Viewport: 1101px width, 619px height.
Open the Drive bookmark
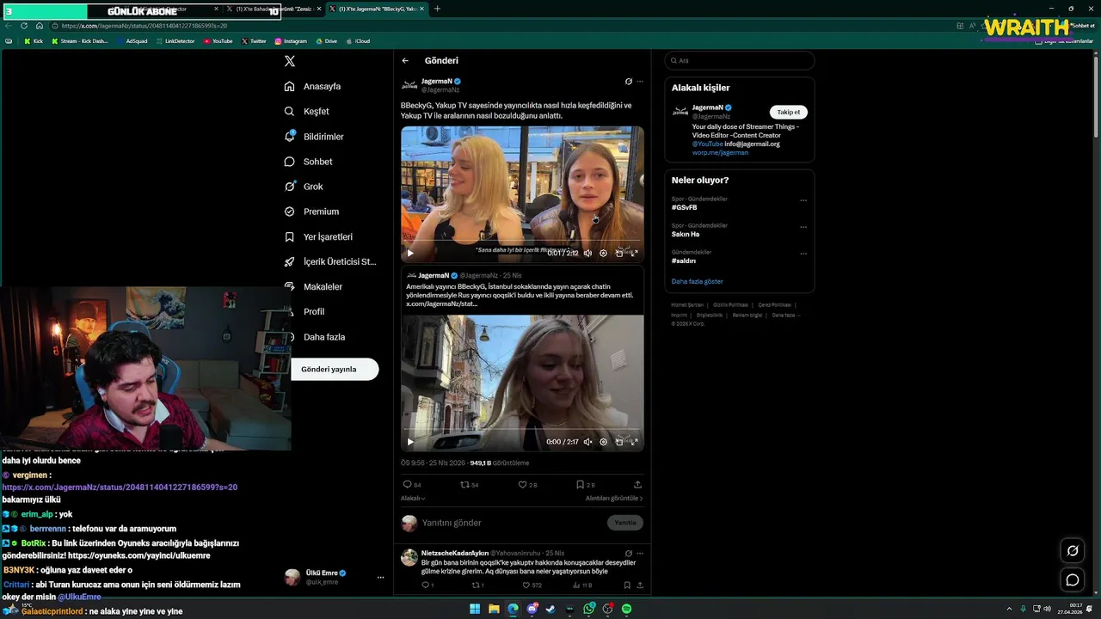coord(327,41)
